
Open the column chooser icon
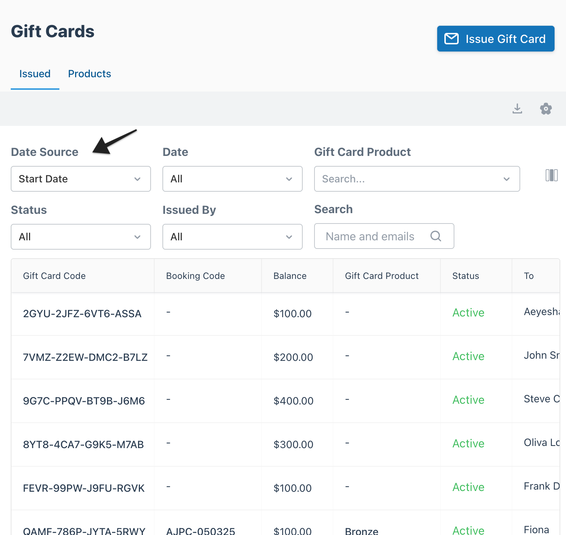551,175
